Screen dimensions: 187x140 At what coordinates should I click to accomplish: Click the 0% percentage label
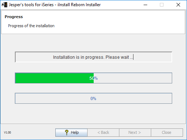pyautogui.click(x=93, y=99)
